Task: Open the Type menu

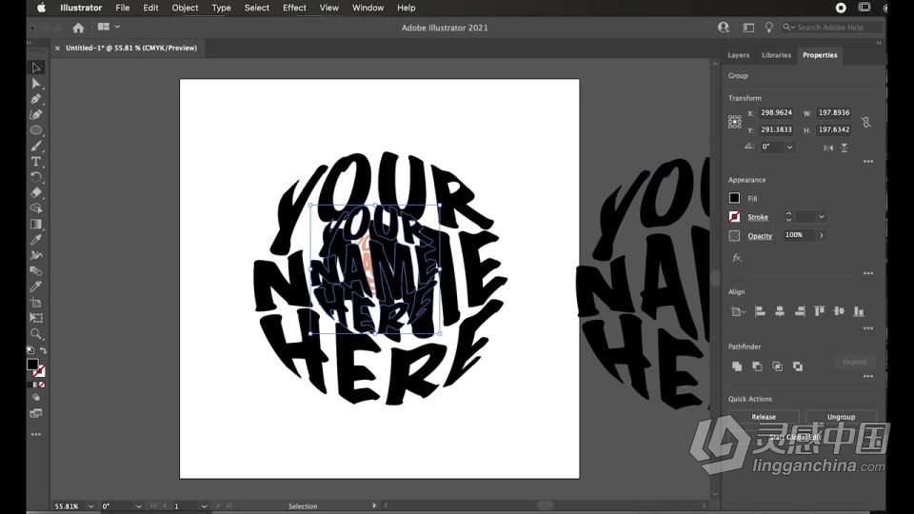Action: [221, 8]
